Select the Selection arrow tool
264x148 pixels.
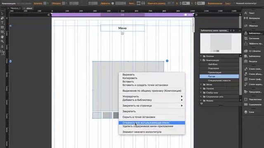[2, 14]
